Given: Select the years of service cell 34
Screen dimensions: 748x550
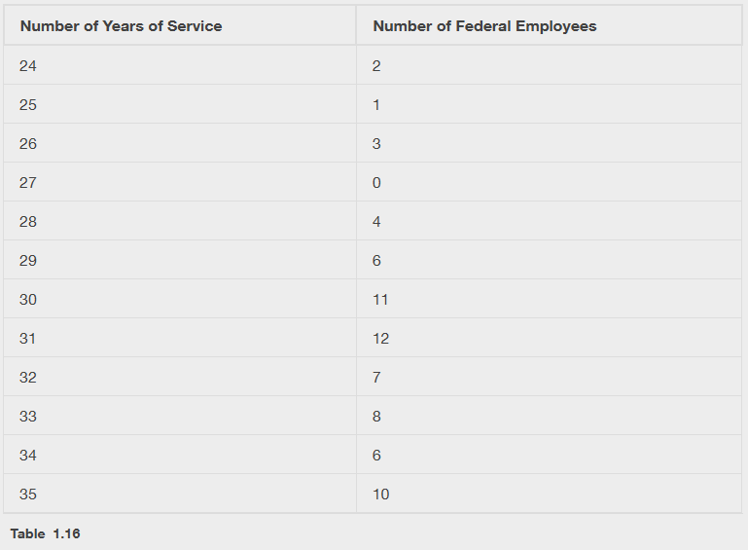Looking at the screenshot, I should pos(28,456).
